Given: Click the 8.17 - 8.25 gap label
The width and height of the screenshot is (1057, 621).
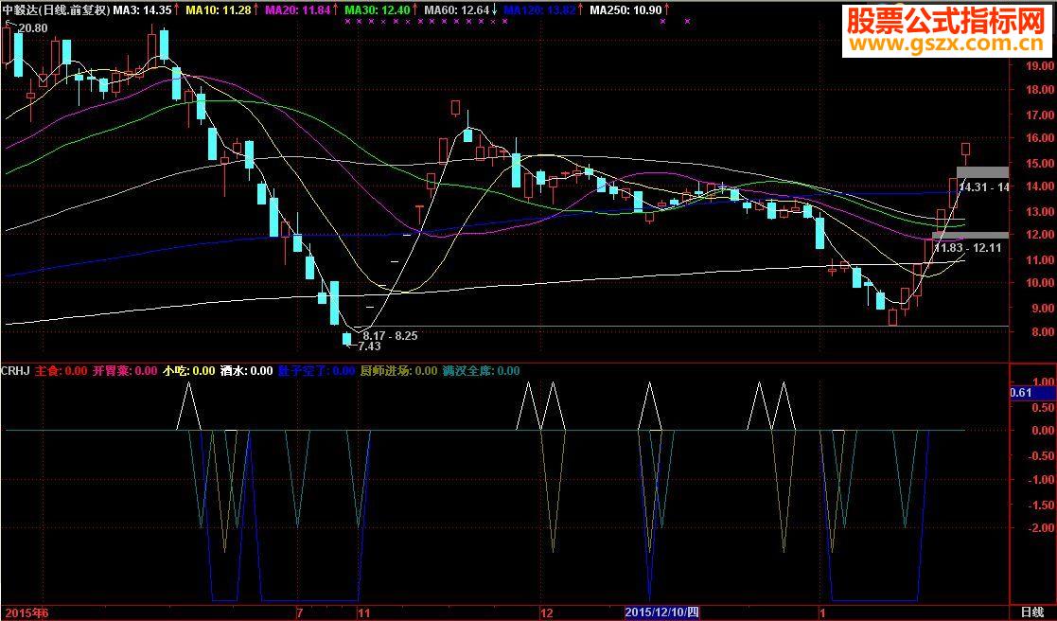Looking at the screenshot, I should (390, 335).
